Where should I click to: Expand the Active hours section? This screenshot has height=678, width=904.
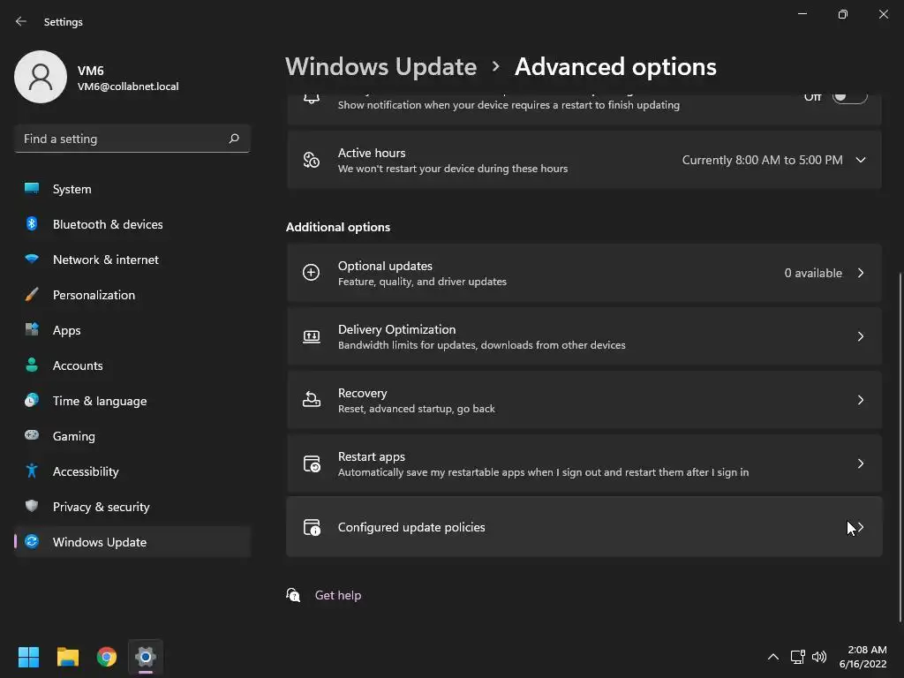[x=860, y=160]
